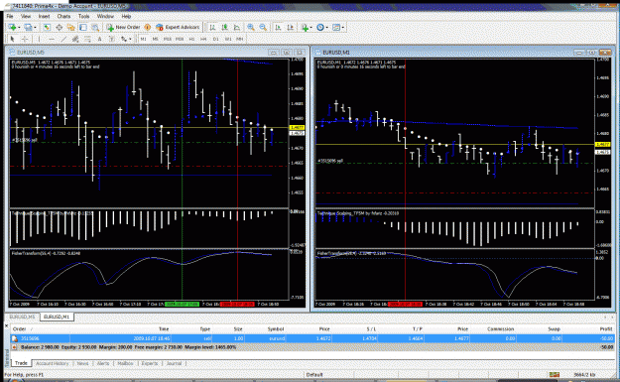Select the Text Label tool
Image resolution: width=620 pixels, height=382 pixels.
pyautogui.click(x=111, y=39)
